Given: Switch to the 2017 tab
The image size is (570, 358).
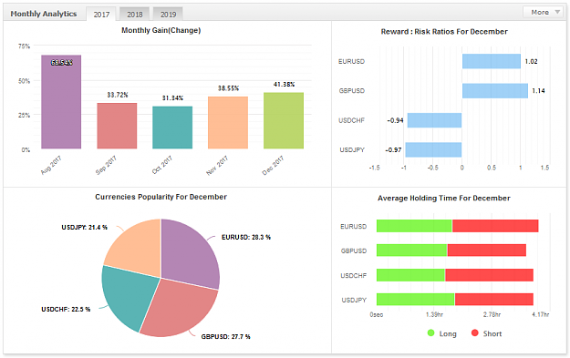Looking at the screenshot, I should (101, 15).
